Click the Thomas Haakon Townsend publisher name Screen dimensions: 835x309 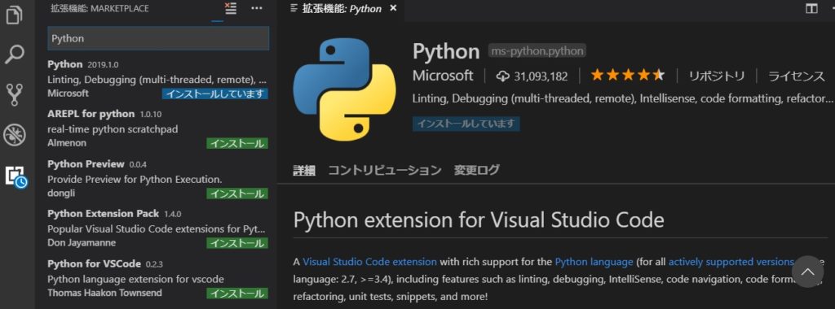(x=104, y=293)
